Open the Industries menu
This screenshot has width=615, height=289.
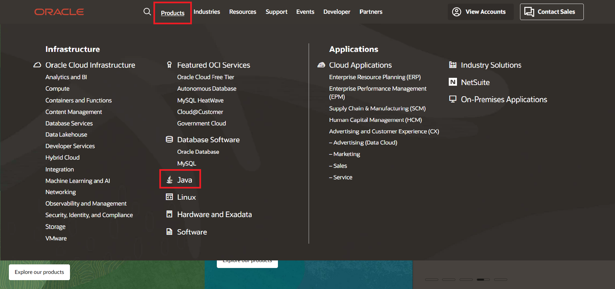(x=207, y=12)
